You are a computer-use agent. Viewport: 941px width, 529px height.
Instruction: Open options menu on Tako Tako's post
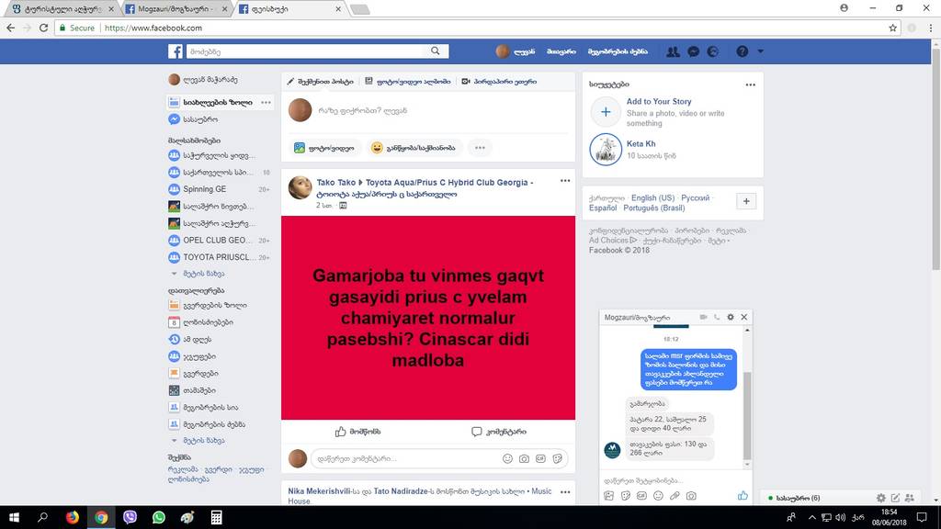[x=563, y=180]
